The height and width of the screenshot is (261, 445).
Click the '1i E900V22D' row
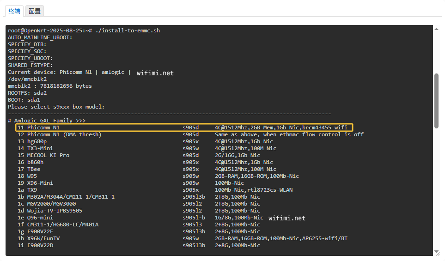pos(139,245)
